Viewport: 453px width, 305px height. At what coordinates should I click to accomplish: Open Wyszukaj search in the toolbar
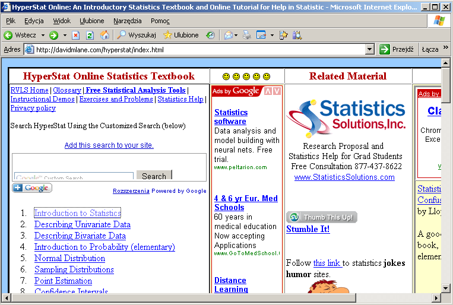[x=137, y=35]
